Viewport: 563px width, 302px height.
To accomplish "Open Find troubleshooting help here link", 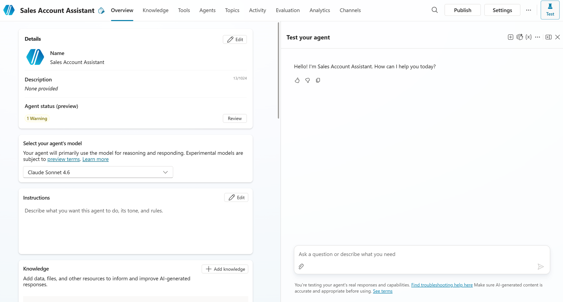I will click(442, 285).
